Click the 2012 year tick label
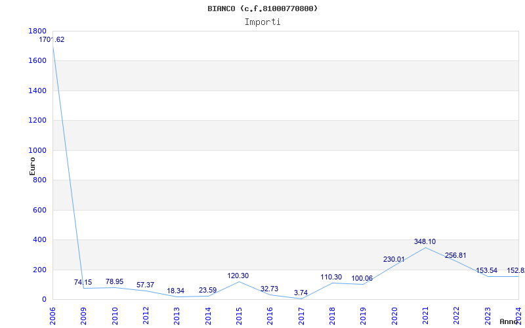 [x=146, y=316]
